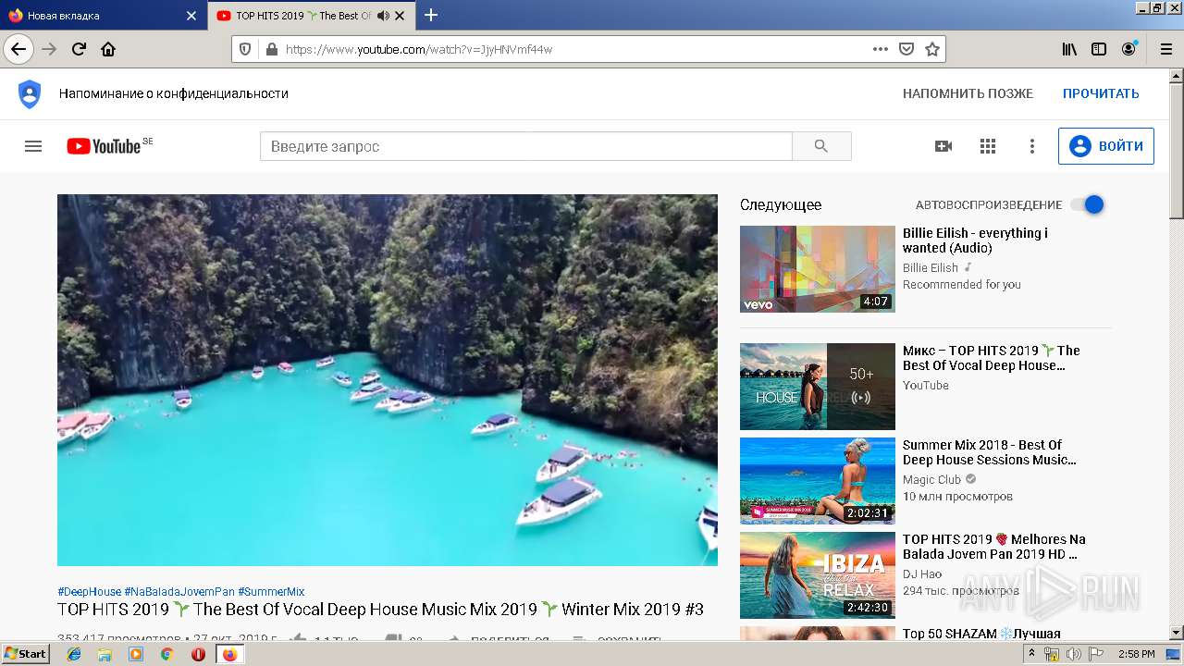Open the Magic Club channel name
The height and width of the screenshot is (666, 1184).
coord(931,479)
